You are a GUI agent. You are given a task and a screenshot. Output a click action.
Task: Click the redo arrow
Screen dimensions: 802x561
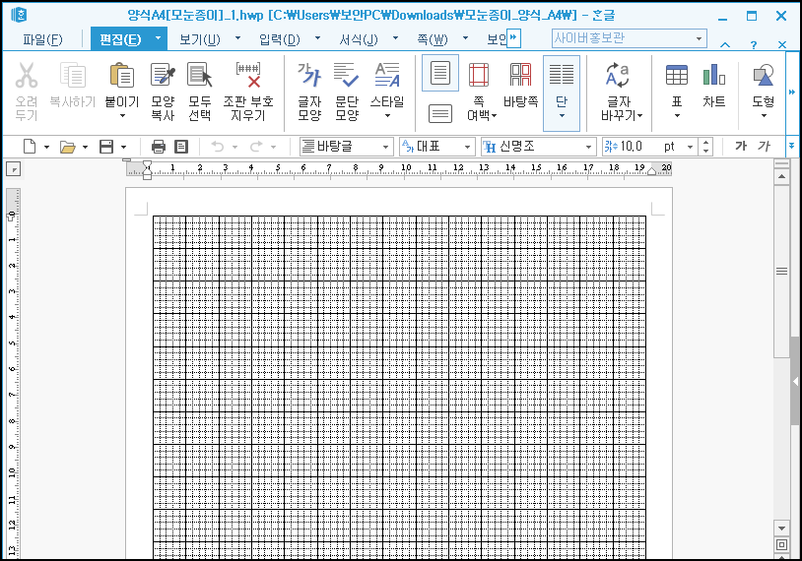(x=256, y=147)
